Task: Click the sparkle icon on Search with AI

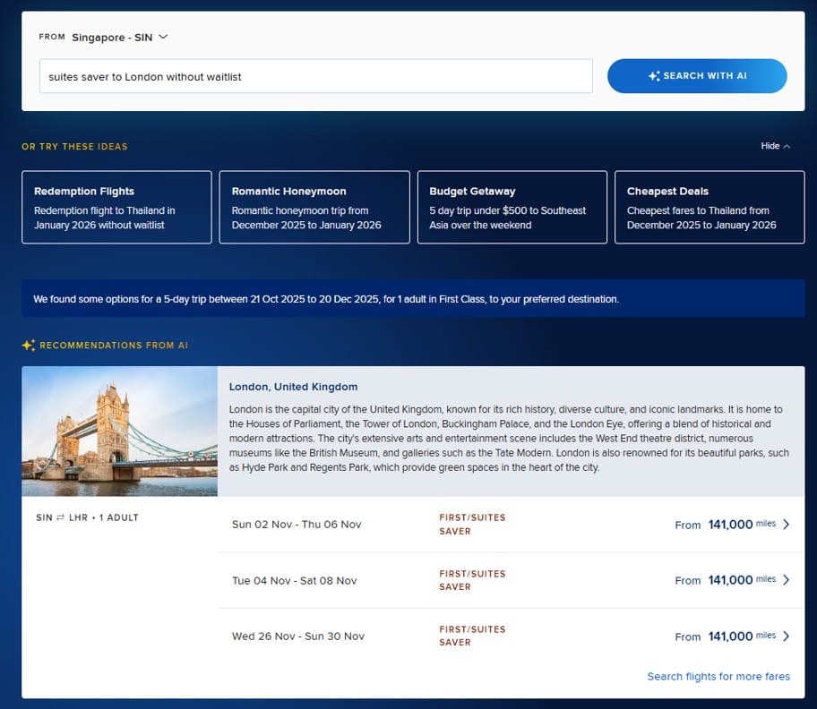Action: click(x=654, y=77)
